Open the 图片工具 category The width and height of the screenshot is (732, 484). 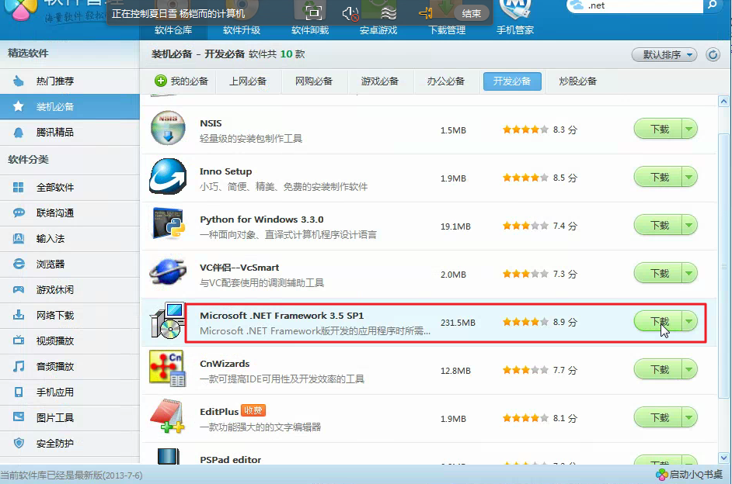coord(70,418)
